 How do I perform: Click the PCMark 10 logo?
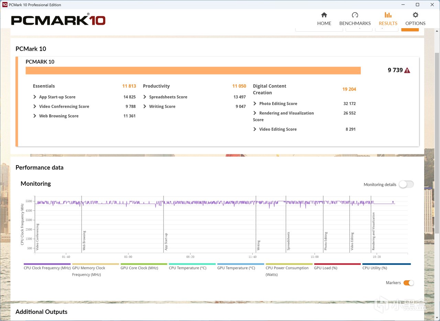point(58,19)
